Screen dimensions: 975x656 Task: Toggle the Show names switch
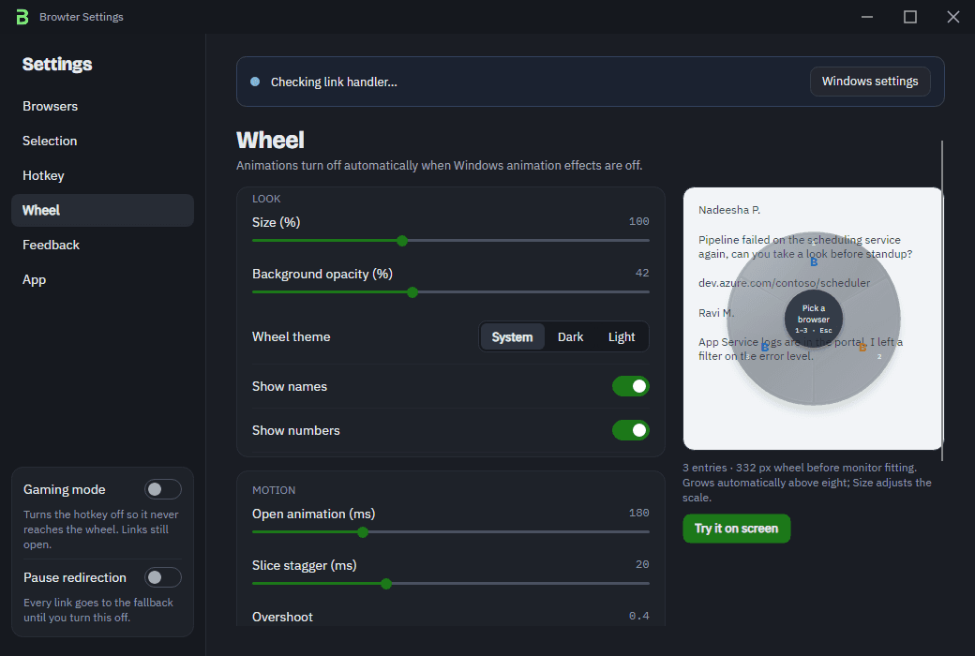click(631, 386)
